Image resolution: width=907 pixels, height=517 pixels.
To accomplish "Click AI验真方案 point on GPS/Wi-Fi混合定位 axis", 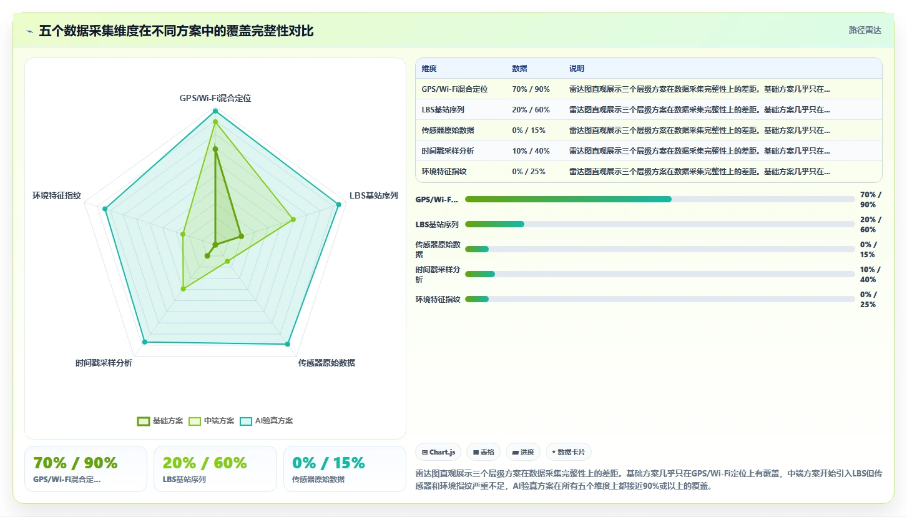I will [x=215, y=111].
